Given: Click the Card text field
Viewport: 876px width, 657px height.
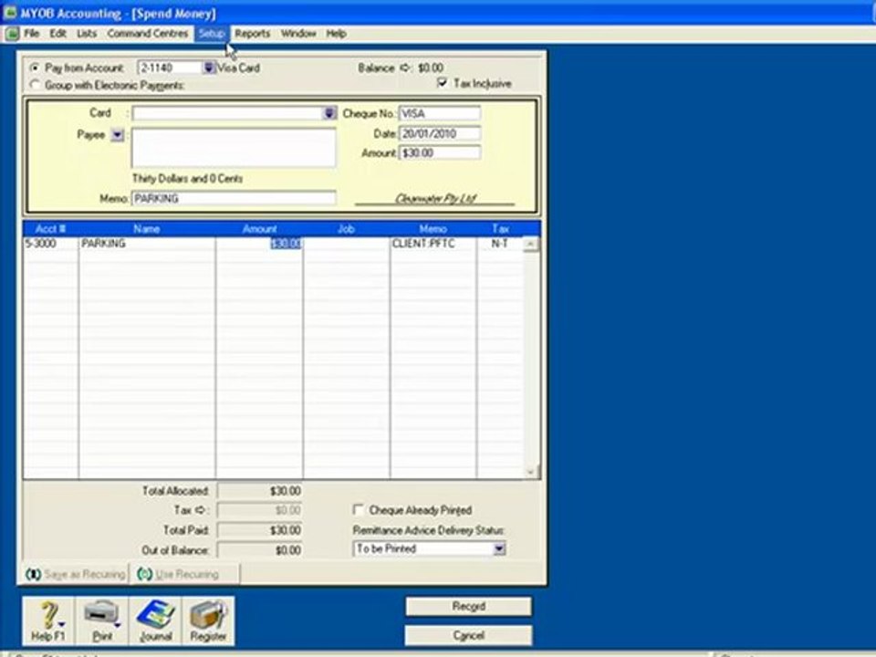Looking at the screenshot, I should point(227,113).
